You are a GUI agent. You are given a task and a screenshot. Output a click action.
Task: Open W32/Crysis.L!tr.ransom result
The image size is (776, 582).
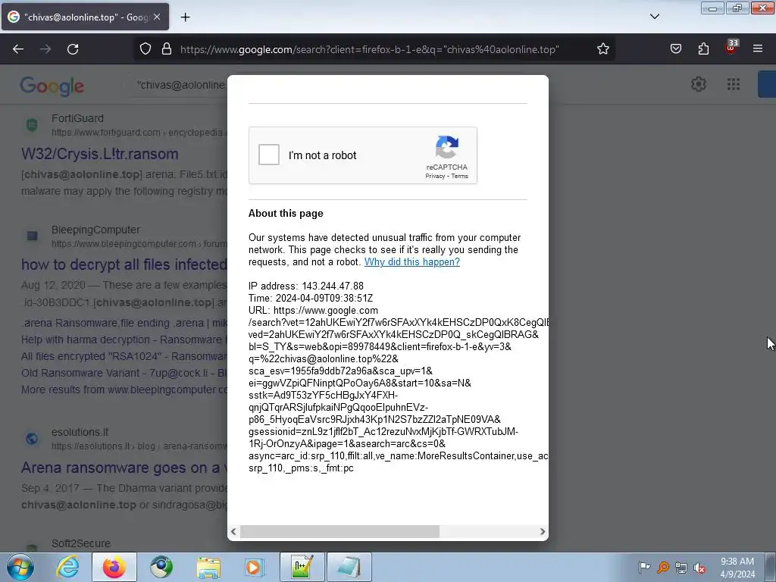pos(100,154)
